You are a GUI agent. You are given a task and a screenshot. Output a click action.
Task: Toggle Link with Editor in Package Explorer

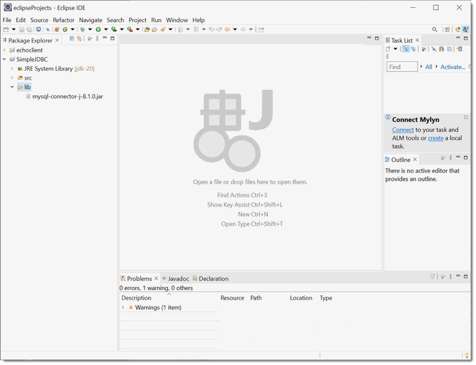[80, 39]
